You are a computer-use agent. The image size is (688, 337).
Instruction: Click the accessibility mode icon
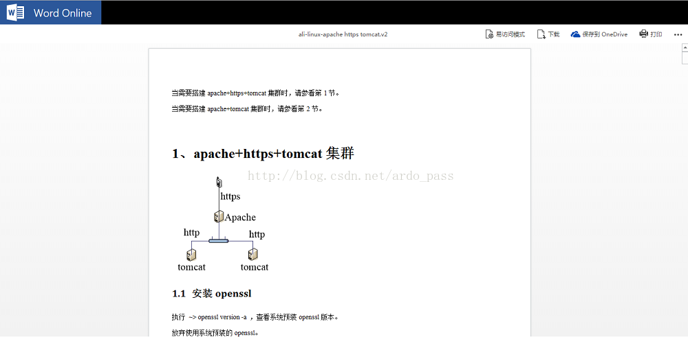pos(489,34)
